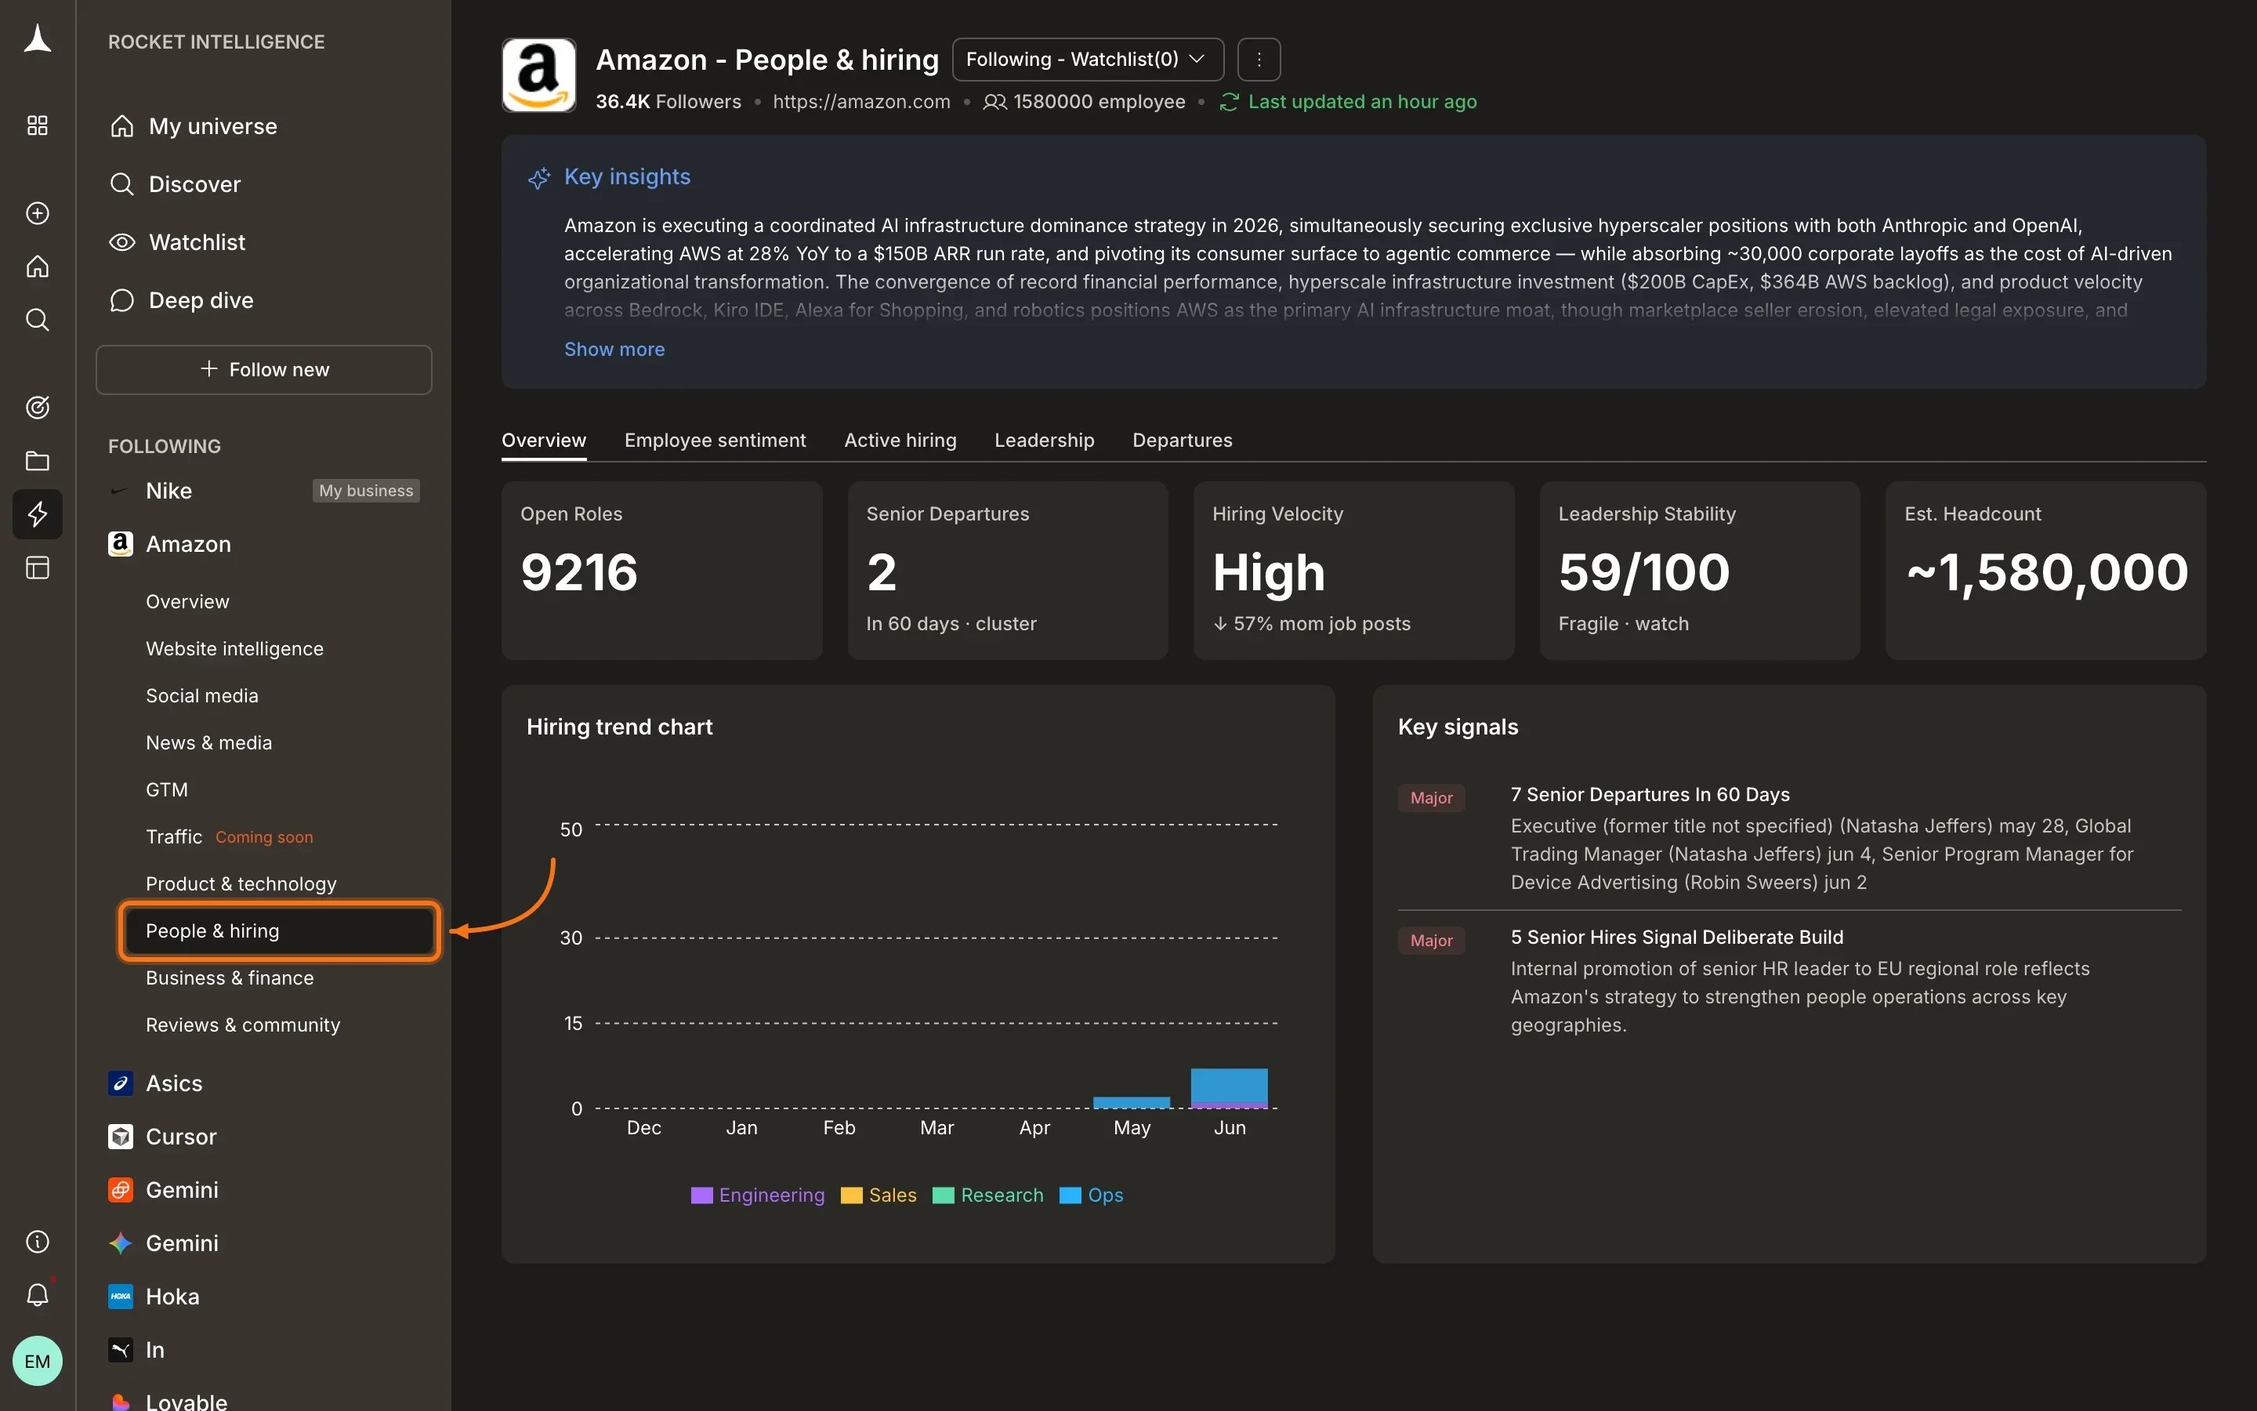Click the Follow new button
Image resolution: width=2257 pixels, height=1411 pixels.
pos(263,369)
